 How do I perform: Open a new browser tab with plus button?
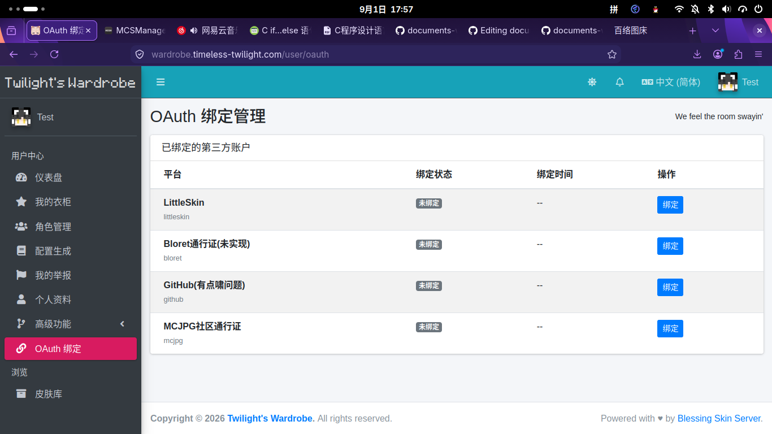click(x=692, y=31)
